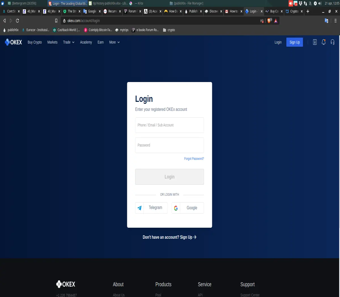
Task: Click the browser forward arrow
Action: [x=11, y=21]
